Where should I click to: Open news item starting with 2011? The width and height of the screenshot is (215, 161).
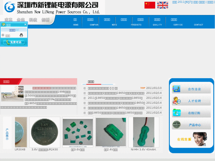tap(115, 98)
